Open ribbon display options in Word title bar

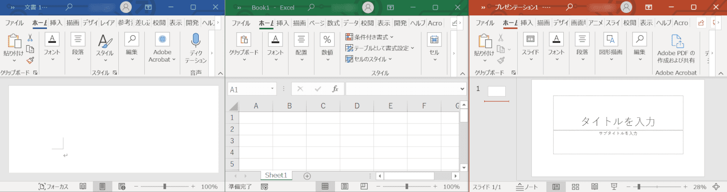tap(149, 7)
